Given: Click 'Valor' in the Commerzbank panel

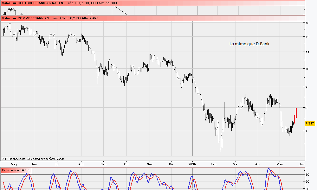Looking at the screenshot, I should point(6,18).
